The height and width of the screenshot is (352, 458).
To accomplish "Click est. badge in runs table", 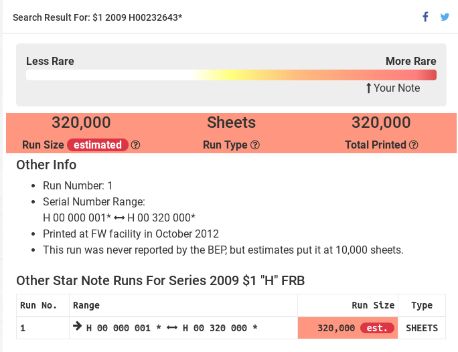I will click(377, 328).
